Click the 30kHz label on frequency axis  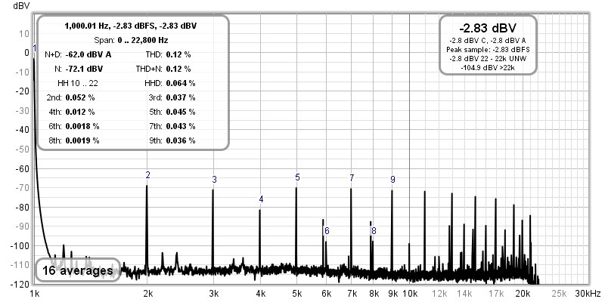click(x=588, y=293)
